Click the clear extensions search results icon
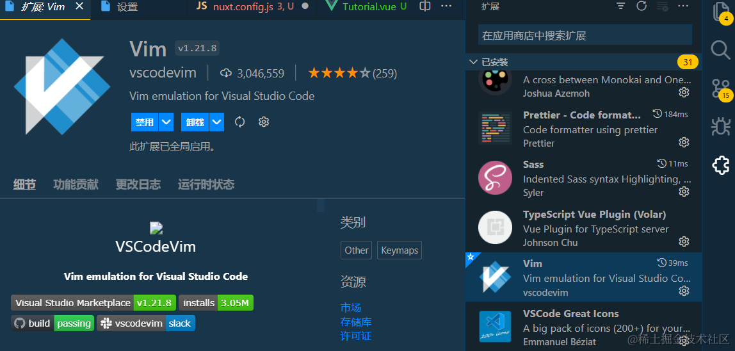Image resolution: width=735 pixels, height=351 pixels. [x=663, y=6]
